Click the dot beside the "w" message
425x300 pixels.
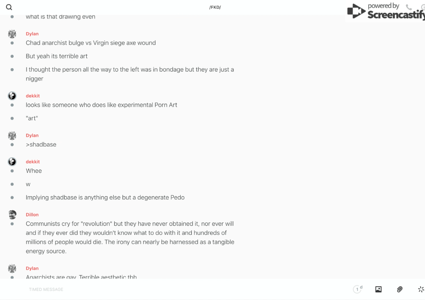click(12, 184)
